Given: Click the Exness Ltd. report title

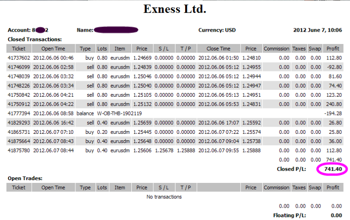Looking at the screenshot, I should point(175,9).
